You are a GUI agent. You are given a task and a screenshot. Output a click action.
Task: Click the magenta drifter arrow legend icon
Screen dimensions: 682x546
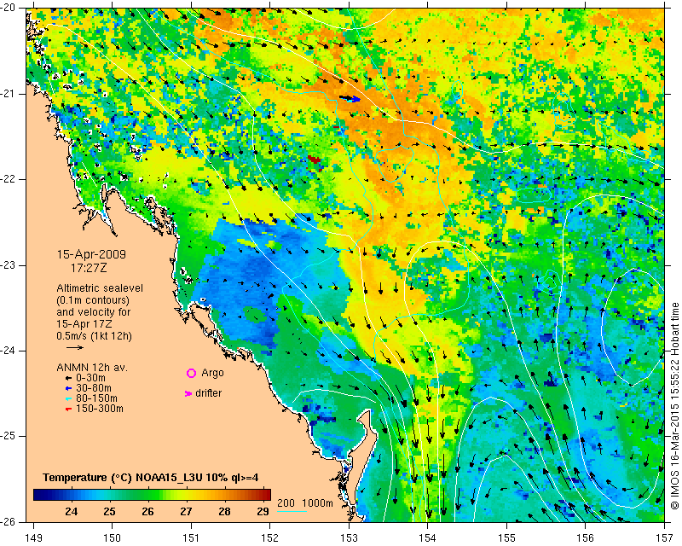coord(188,393)
